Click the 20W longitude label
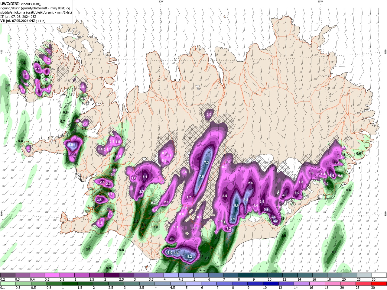The image size is (387, 290). [x=161, y=1]
